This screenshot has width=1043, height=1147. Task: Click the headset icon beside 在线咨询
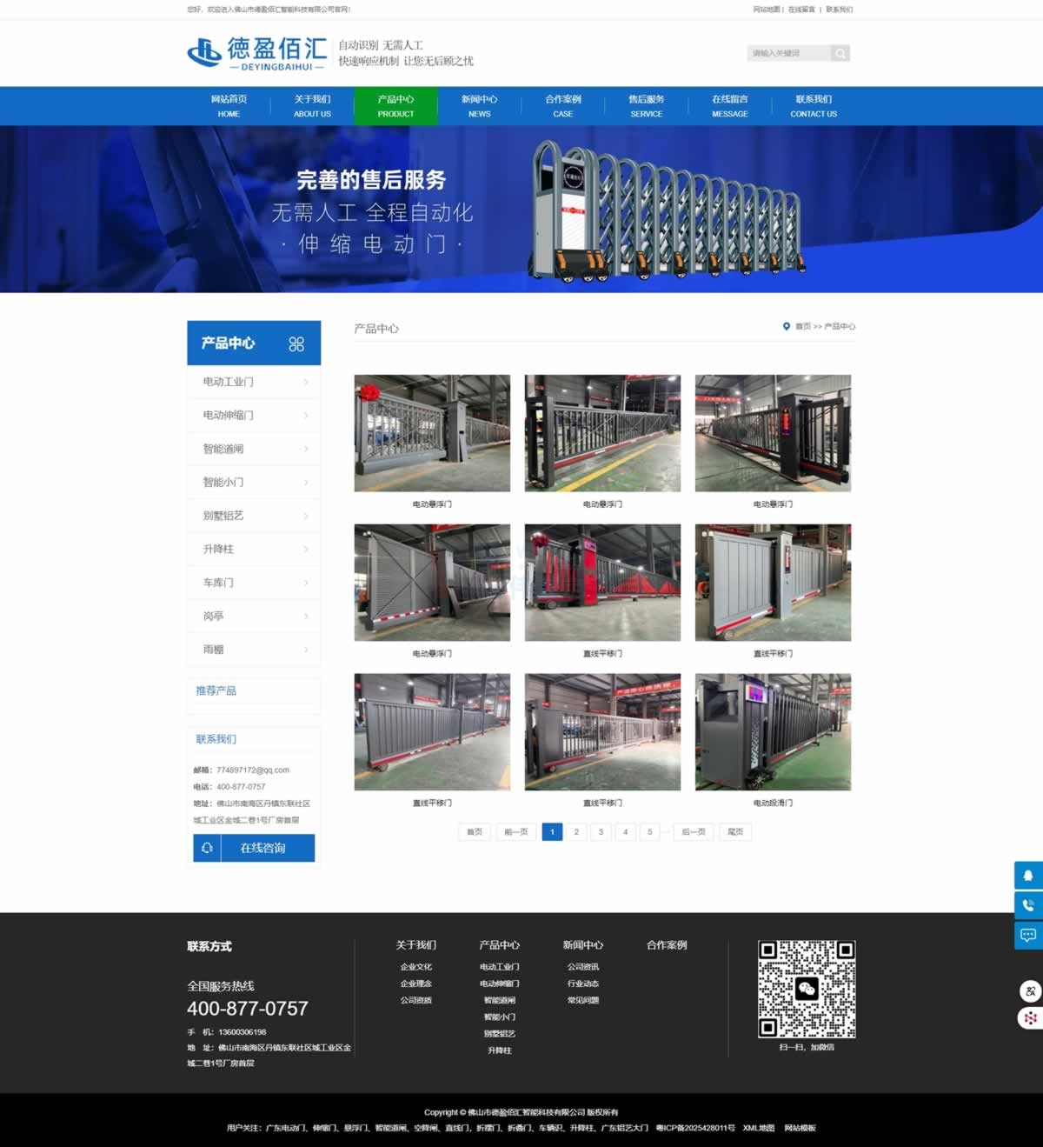pos(207,848)
